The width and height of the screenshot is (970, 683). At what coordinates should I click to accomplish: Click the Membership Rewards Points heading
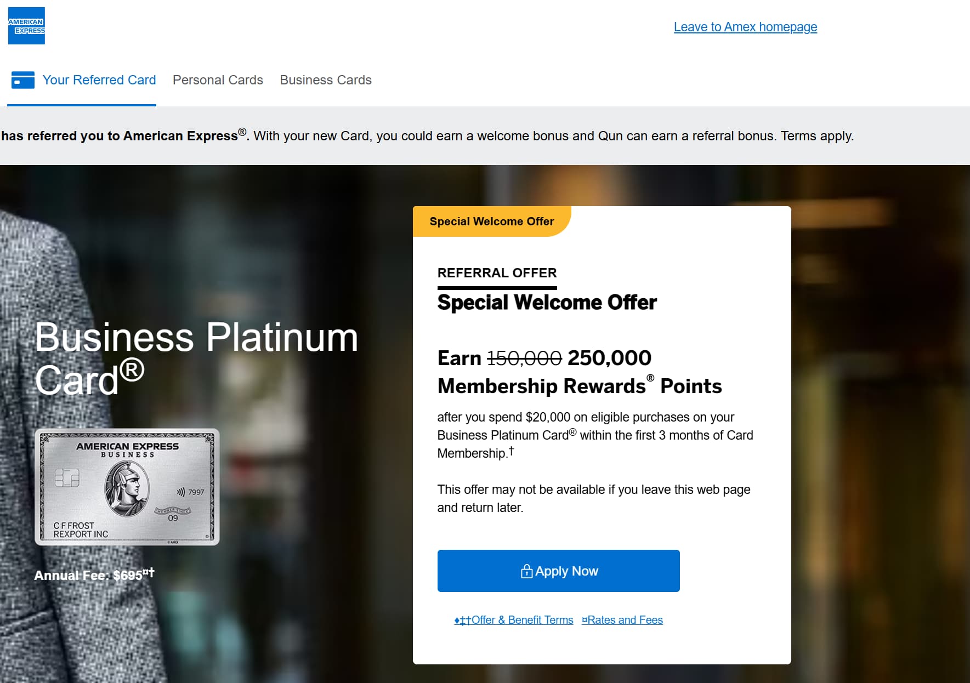pyautogui.click(x=580, y=386)
